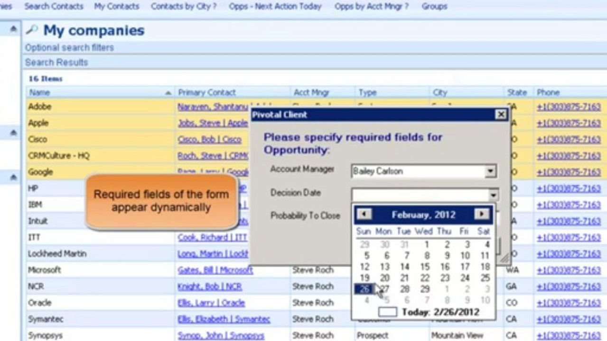This screenshot has width=607, height=341.
Task: Open the Account Manager dropdown
Action: (x=491, y=171)
